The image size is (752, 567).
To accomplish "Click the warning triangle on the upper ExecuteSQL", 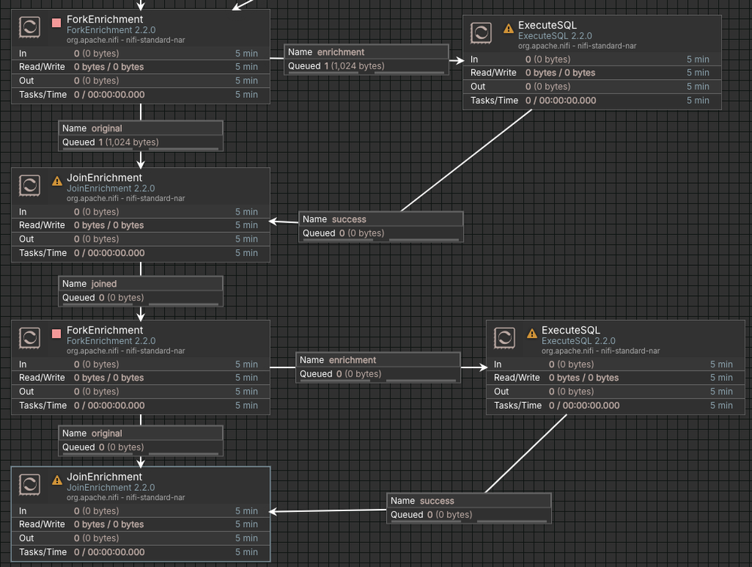I will [x=508, y=29].
